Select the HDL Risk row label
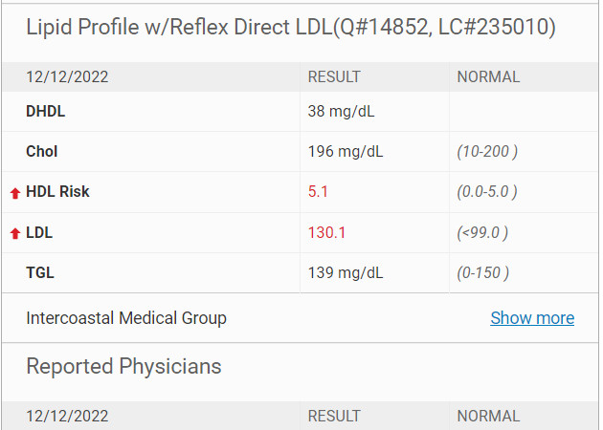Image resolution: width=603 pixels, height=430 pixels. [57, 191]
